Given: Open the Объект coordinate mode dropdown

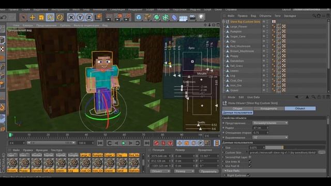Looking at the screenshot, I should (x=160, y=172).
